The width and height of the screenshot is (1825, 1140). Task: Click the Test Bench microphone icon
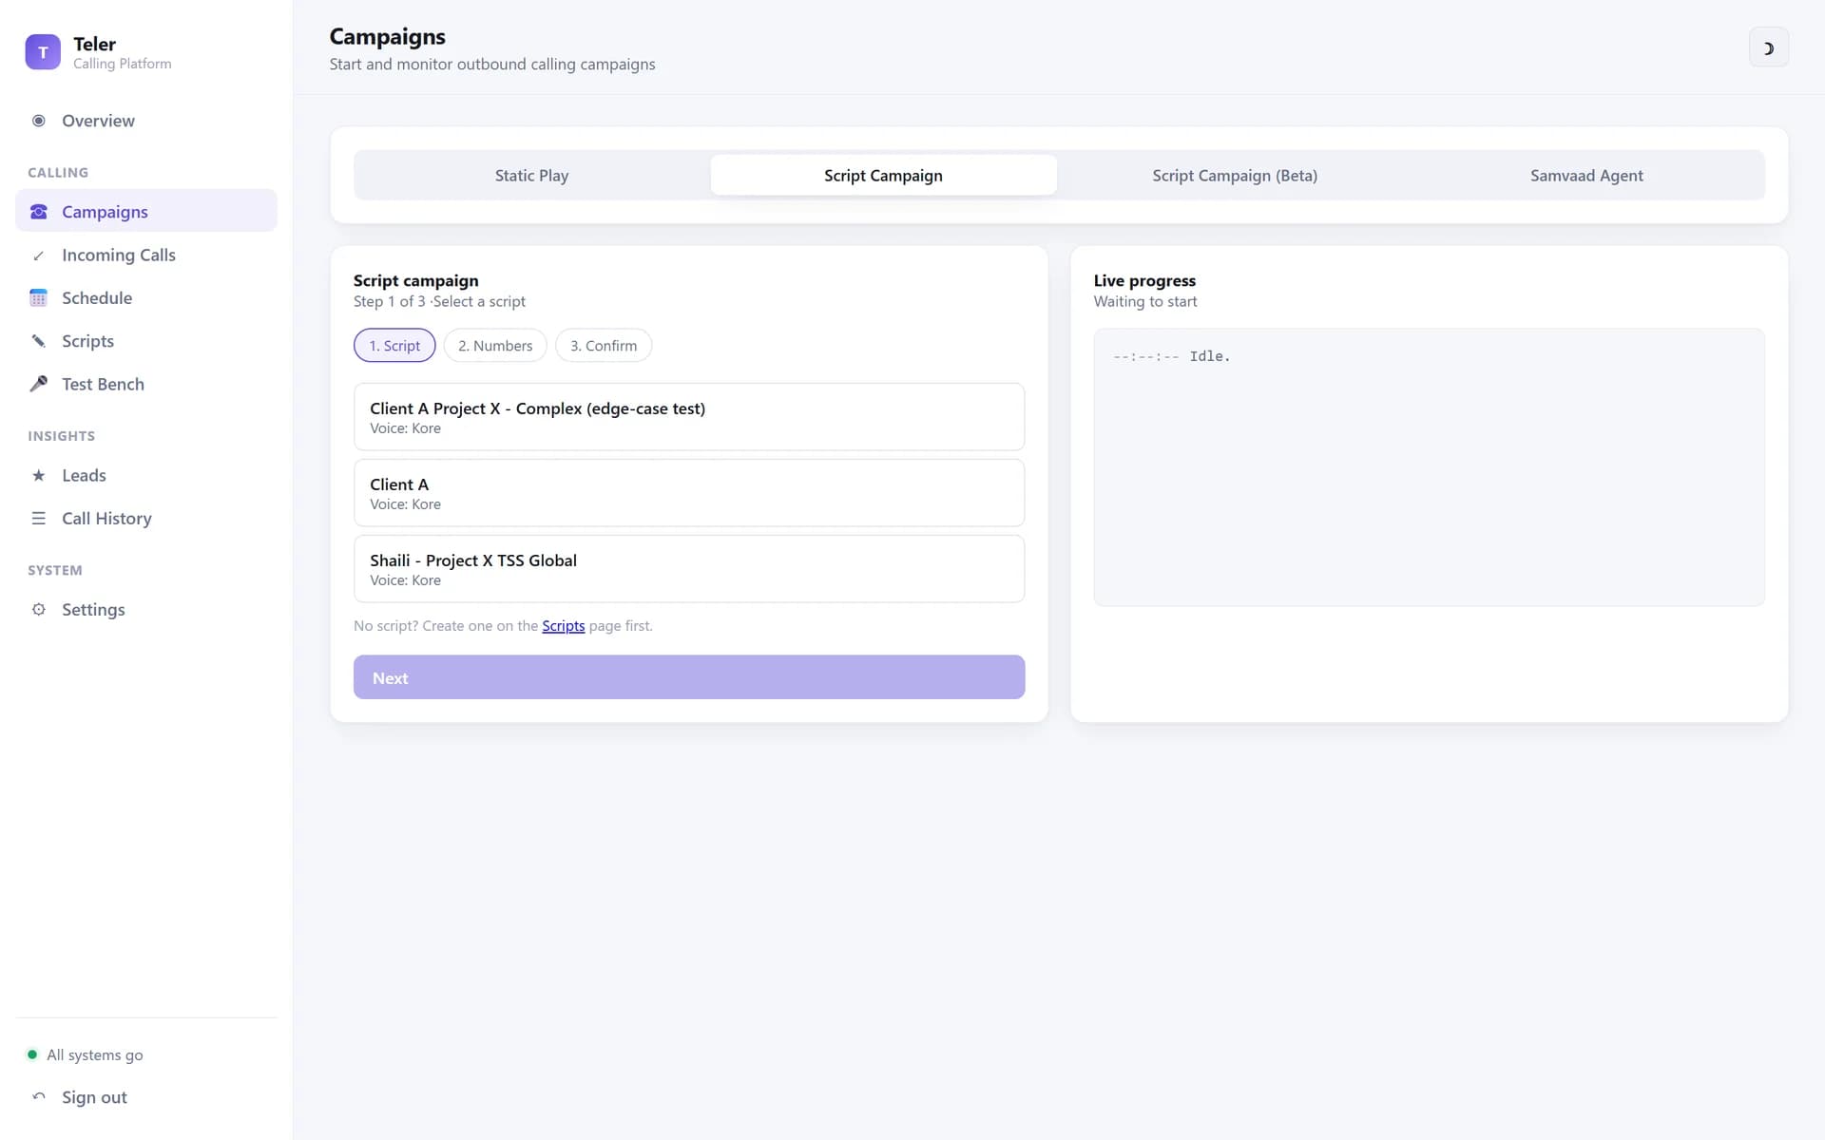click(39, 384)
